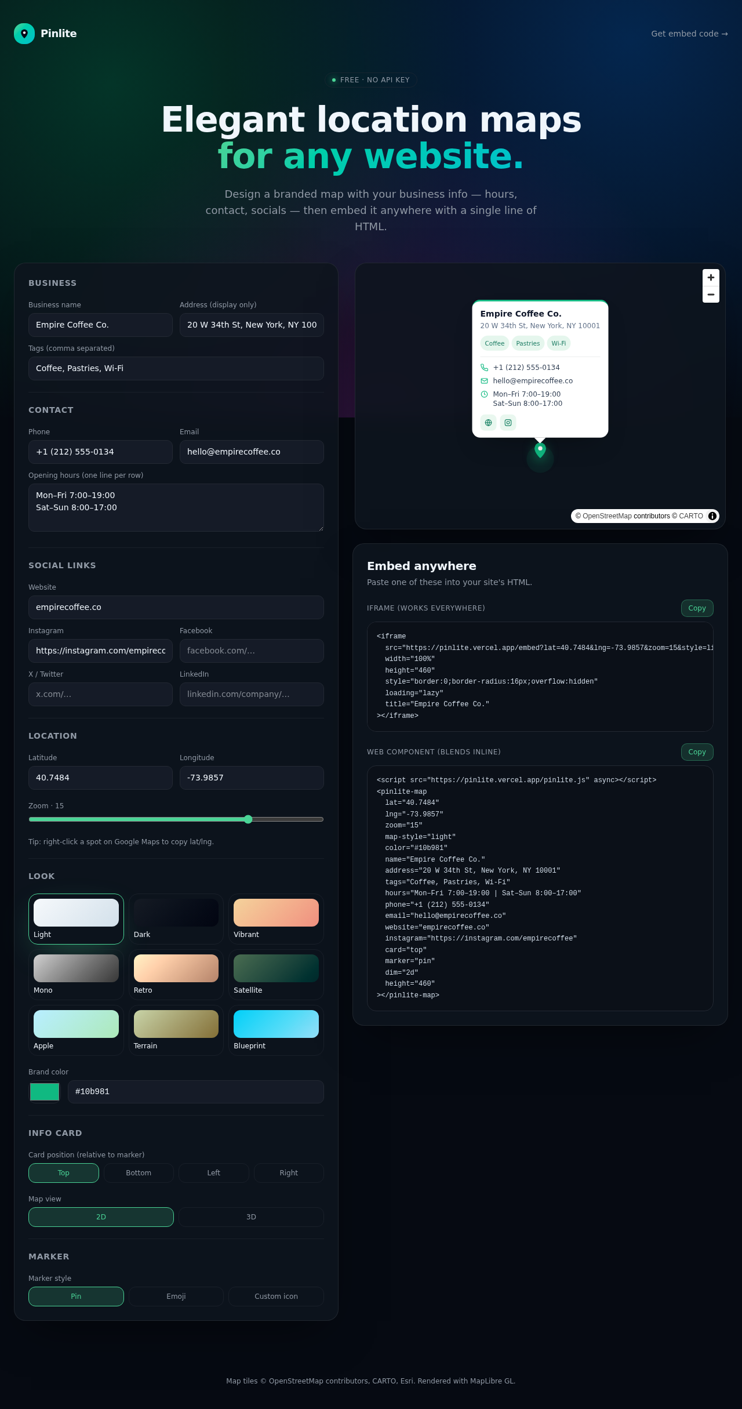Screen dimensions: 742x1409
Task: Click the clock hours icon on card
Action: [485, 394]
